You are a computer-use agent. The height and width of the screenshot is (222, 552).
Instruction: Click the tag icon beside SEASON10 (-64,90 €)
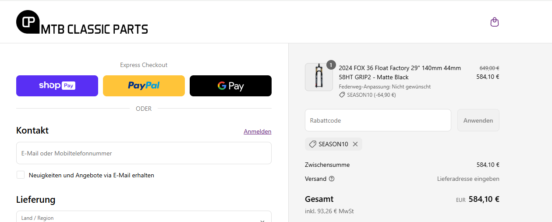pyautogui.click(x=342, y=95)
